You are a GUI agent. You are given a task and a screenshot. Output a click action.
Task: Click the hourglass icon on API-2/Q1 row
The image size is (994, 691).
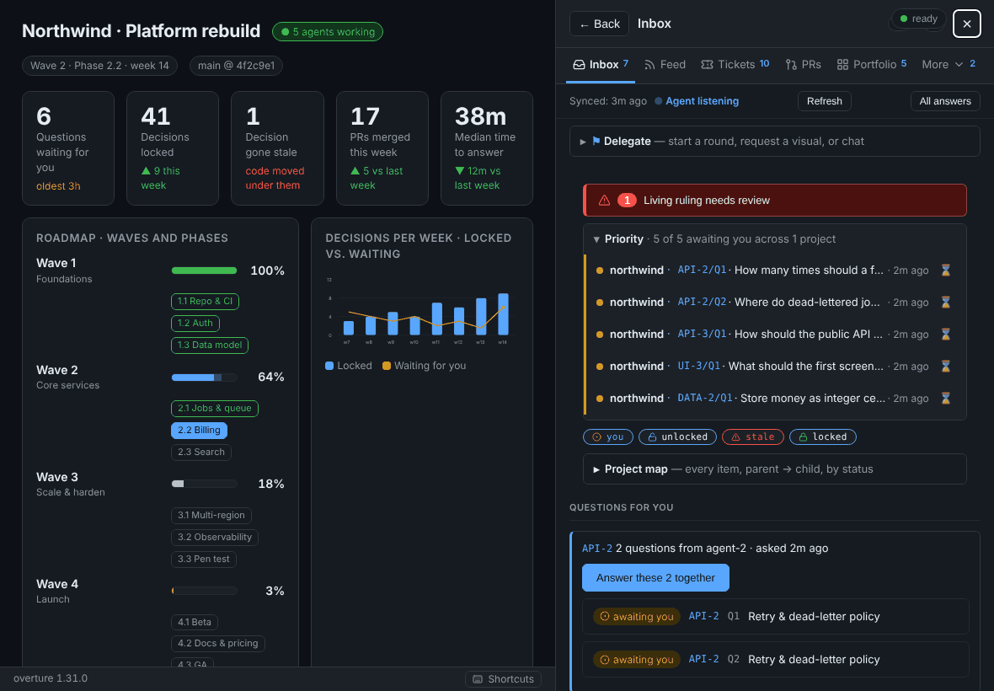tap(945, 270)
